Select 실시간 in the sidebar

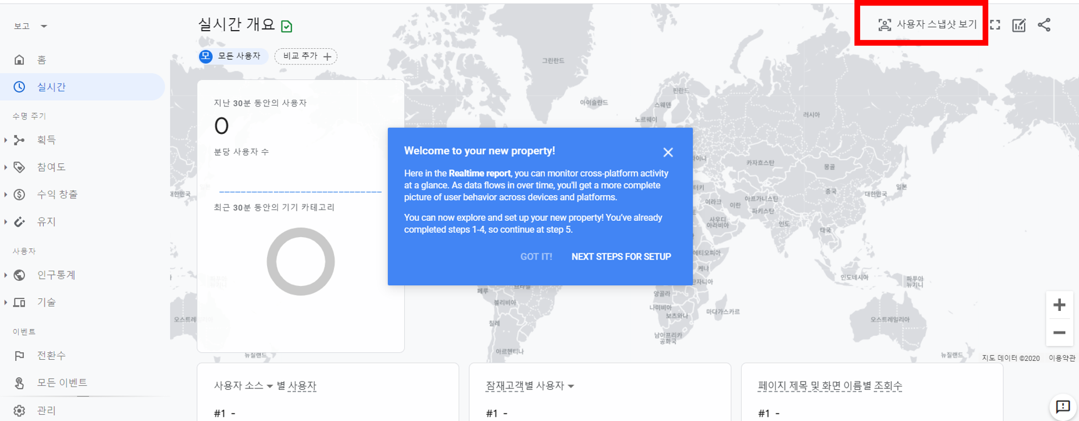coord(82,87)
